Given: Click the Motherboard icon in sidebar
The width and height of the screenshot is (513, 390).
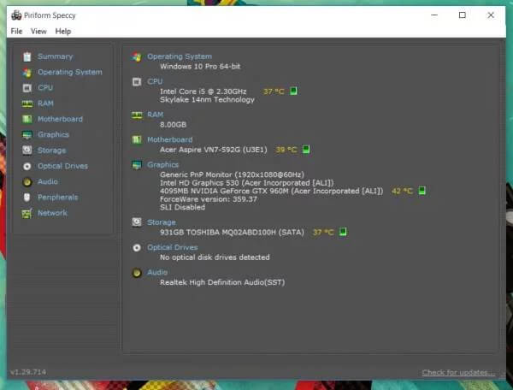Looking at the screenshot, I should click(27, 119).
